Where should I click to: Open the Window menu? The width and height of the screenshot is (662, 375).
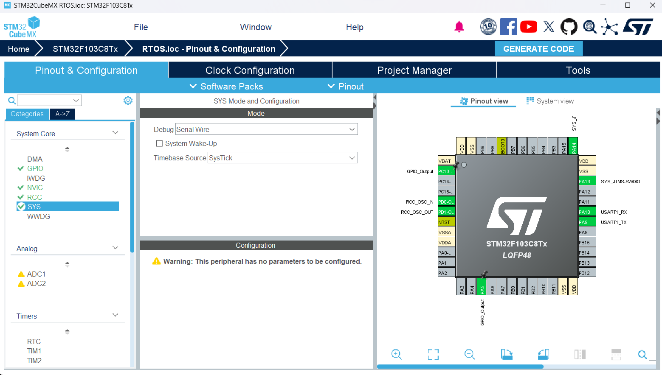256,27
